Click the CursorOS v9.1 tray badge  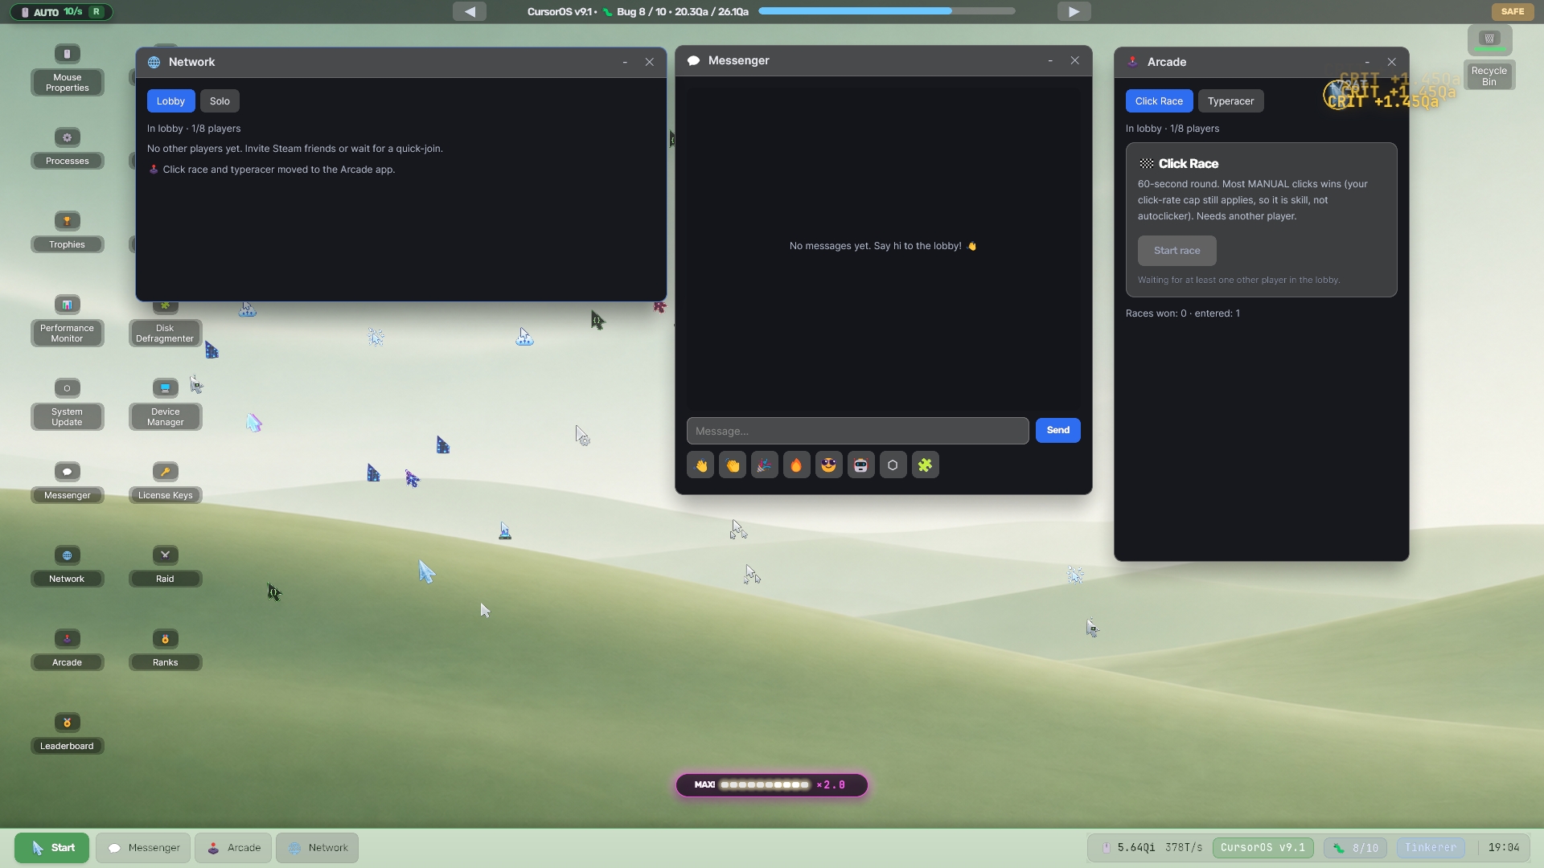point(1263,848)
